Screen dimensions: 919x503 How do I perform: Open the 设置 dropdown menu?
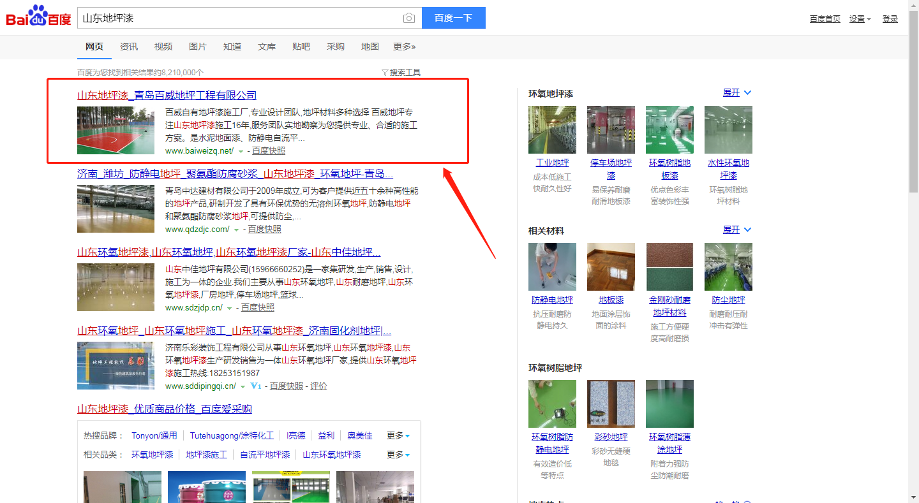(860, 19)
